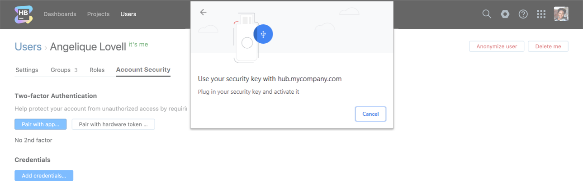The height and width of the screenshot is (187, 583).
Task: Open the Dashboards menu
Action: click(60, 14)
